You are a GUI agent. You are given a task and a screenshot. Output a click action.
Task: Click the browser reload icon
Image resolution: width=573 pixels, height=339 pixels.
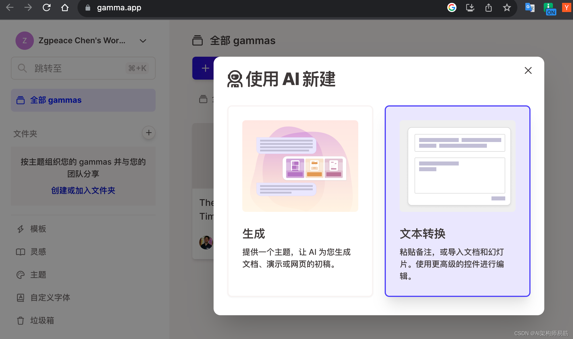[47, 8]
